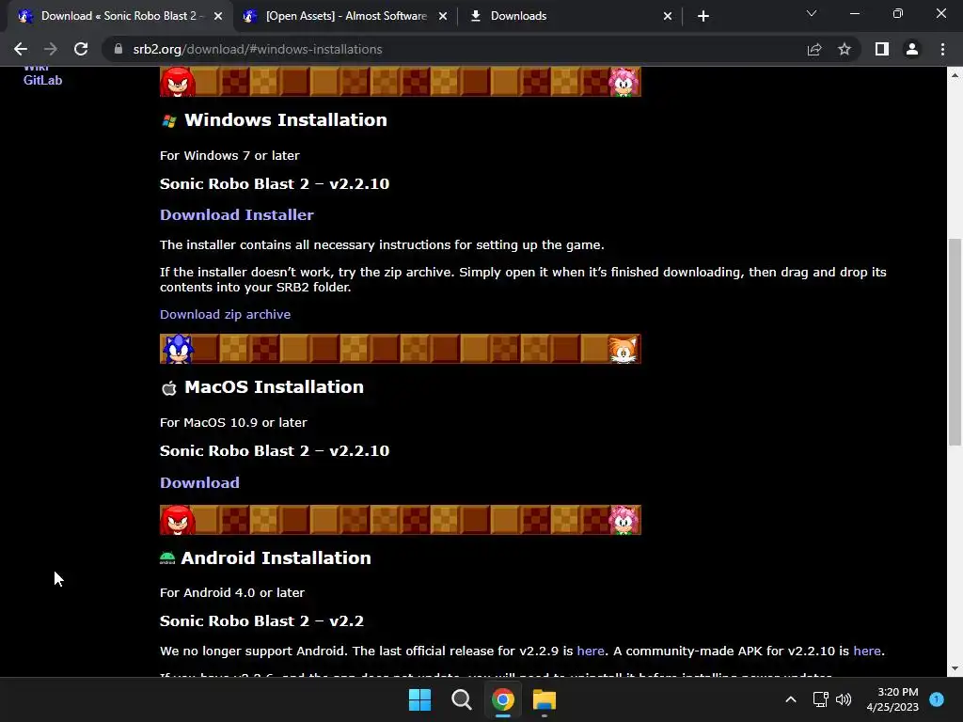Click the scrollbar up arrow
Viewport: 963px width, 722px height.
955,75
